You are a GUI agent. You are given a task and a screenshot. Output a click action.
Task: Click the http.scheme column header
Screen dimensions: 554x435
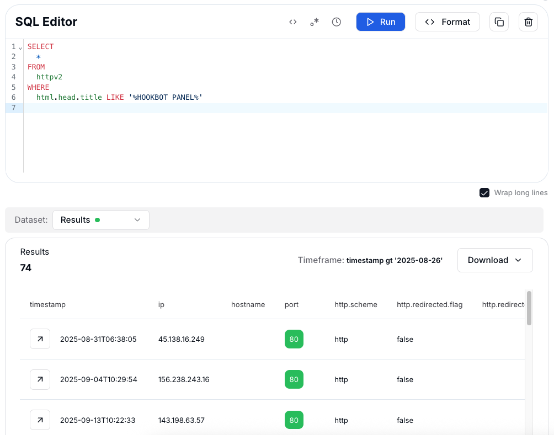[356, 304]
